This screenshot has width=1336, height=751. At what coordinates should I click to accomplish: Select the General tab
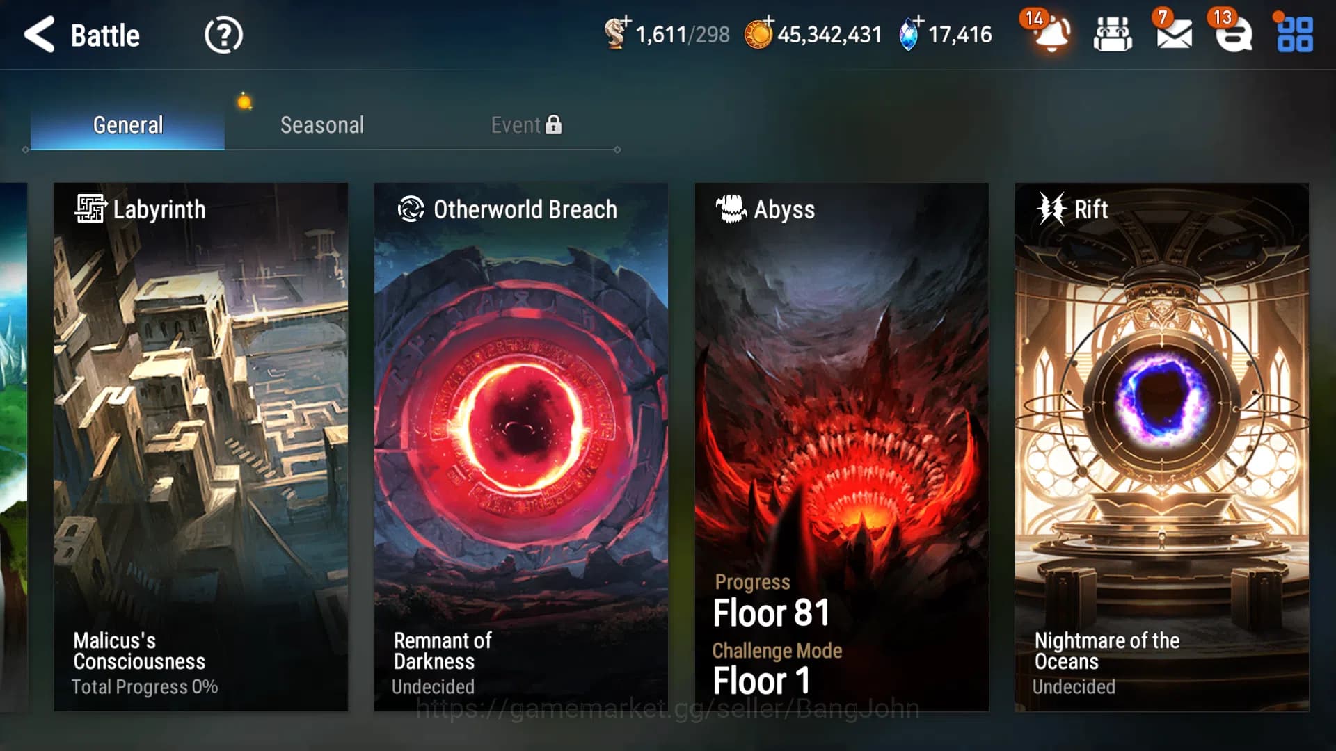[127, 125]
